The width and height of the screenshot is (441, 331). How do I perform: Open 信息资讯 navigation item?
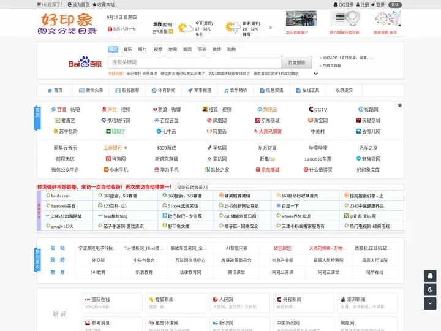[x=272, y=90]
